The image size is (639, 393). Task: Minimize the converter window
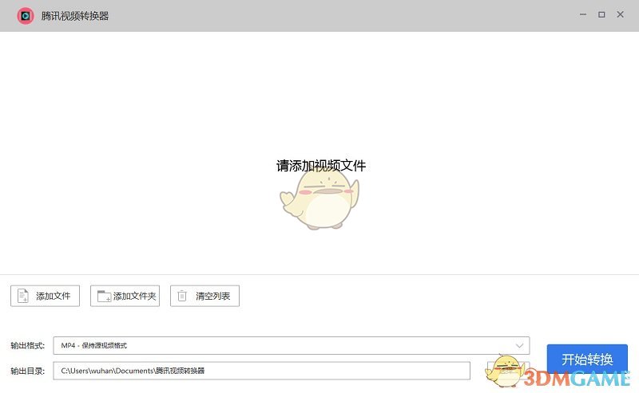point(583,14)
